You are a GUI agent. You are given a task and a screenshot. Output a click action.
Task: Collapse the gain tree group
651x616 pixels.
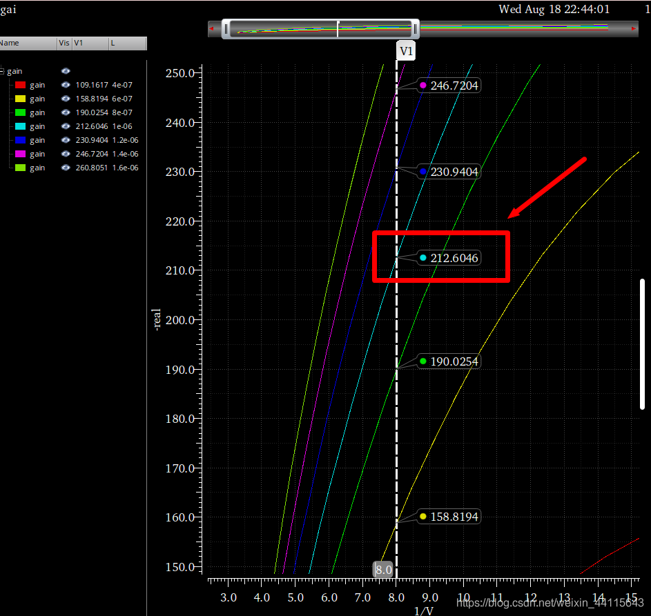point(2,71)
